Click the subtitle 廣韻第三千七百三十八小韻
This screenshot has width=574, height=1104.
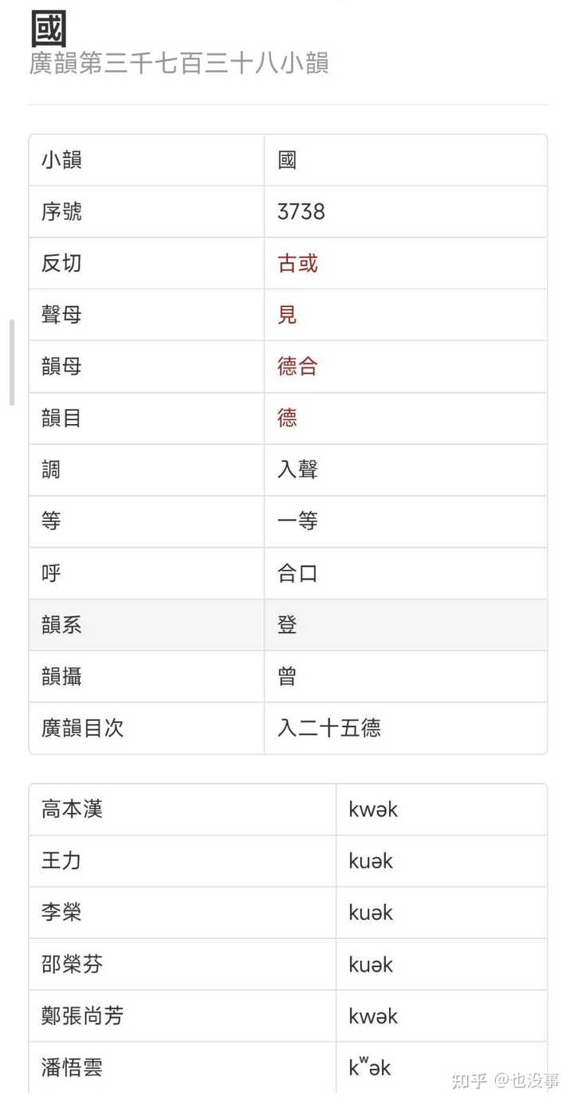coord(179,64)
